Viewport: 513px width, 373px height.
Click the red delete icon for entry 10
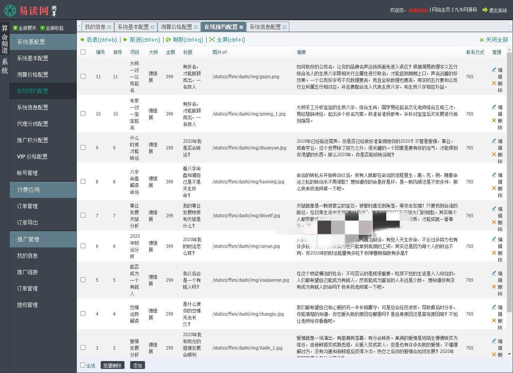(494, 120)
